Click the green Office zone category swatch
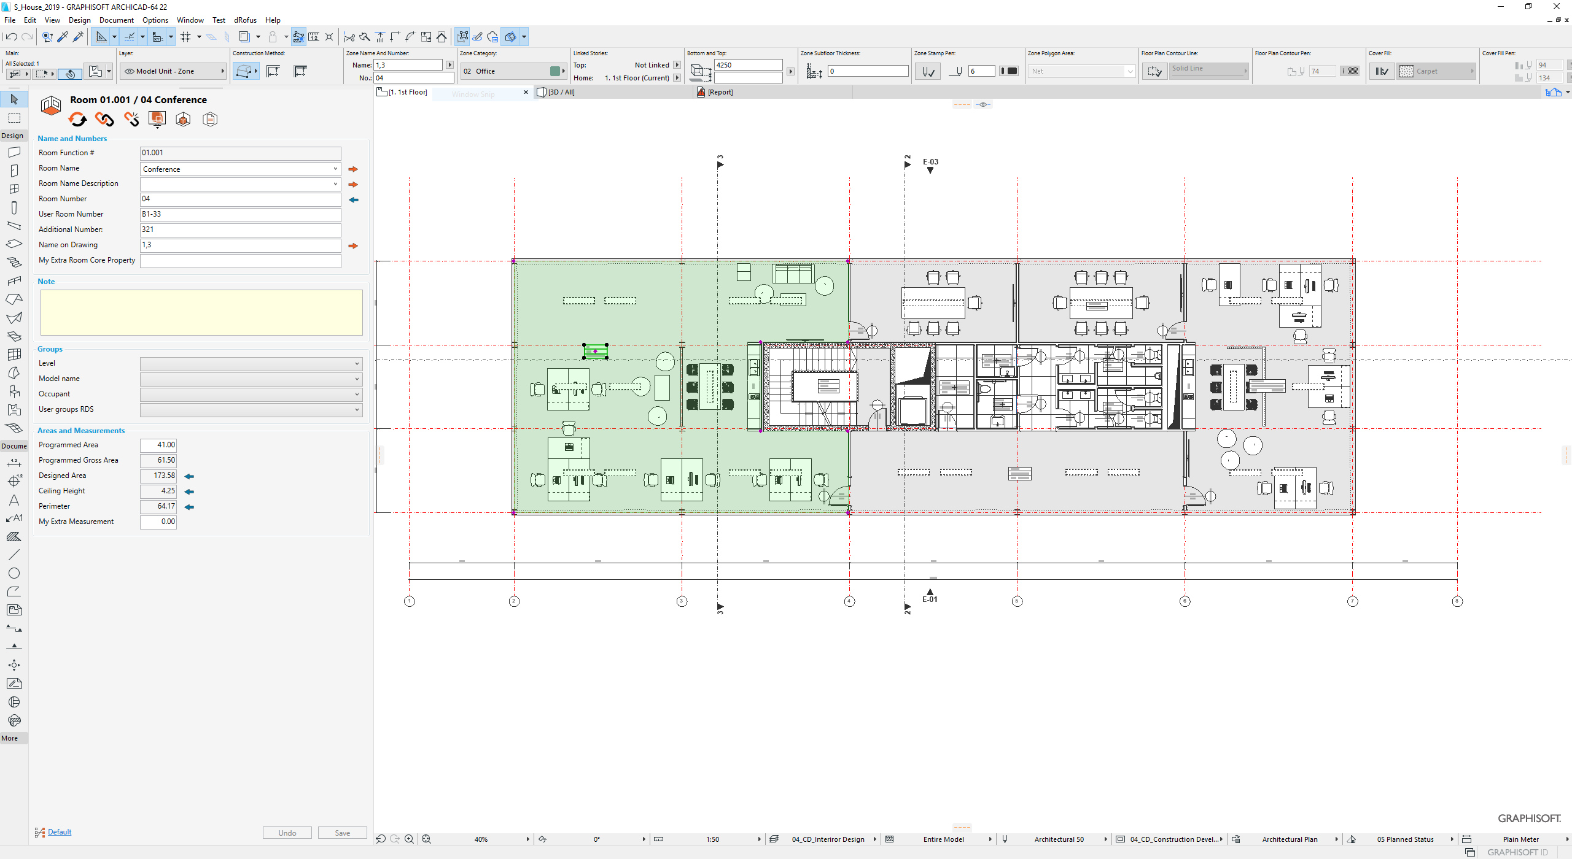 pyautogui.click(x=555, y=71)
